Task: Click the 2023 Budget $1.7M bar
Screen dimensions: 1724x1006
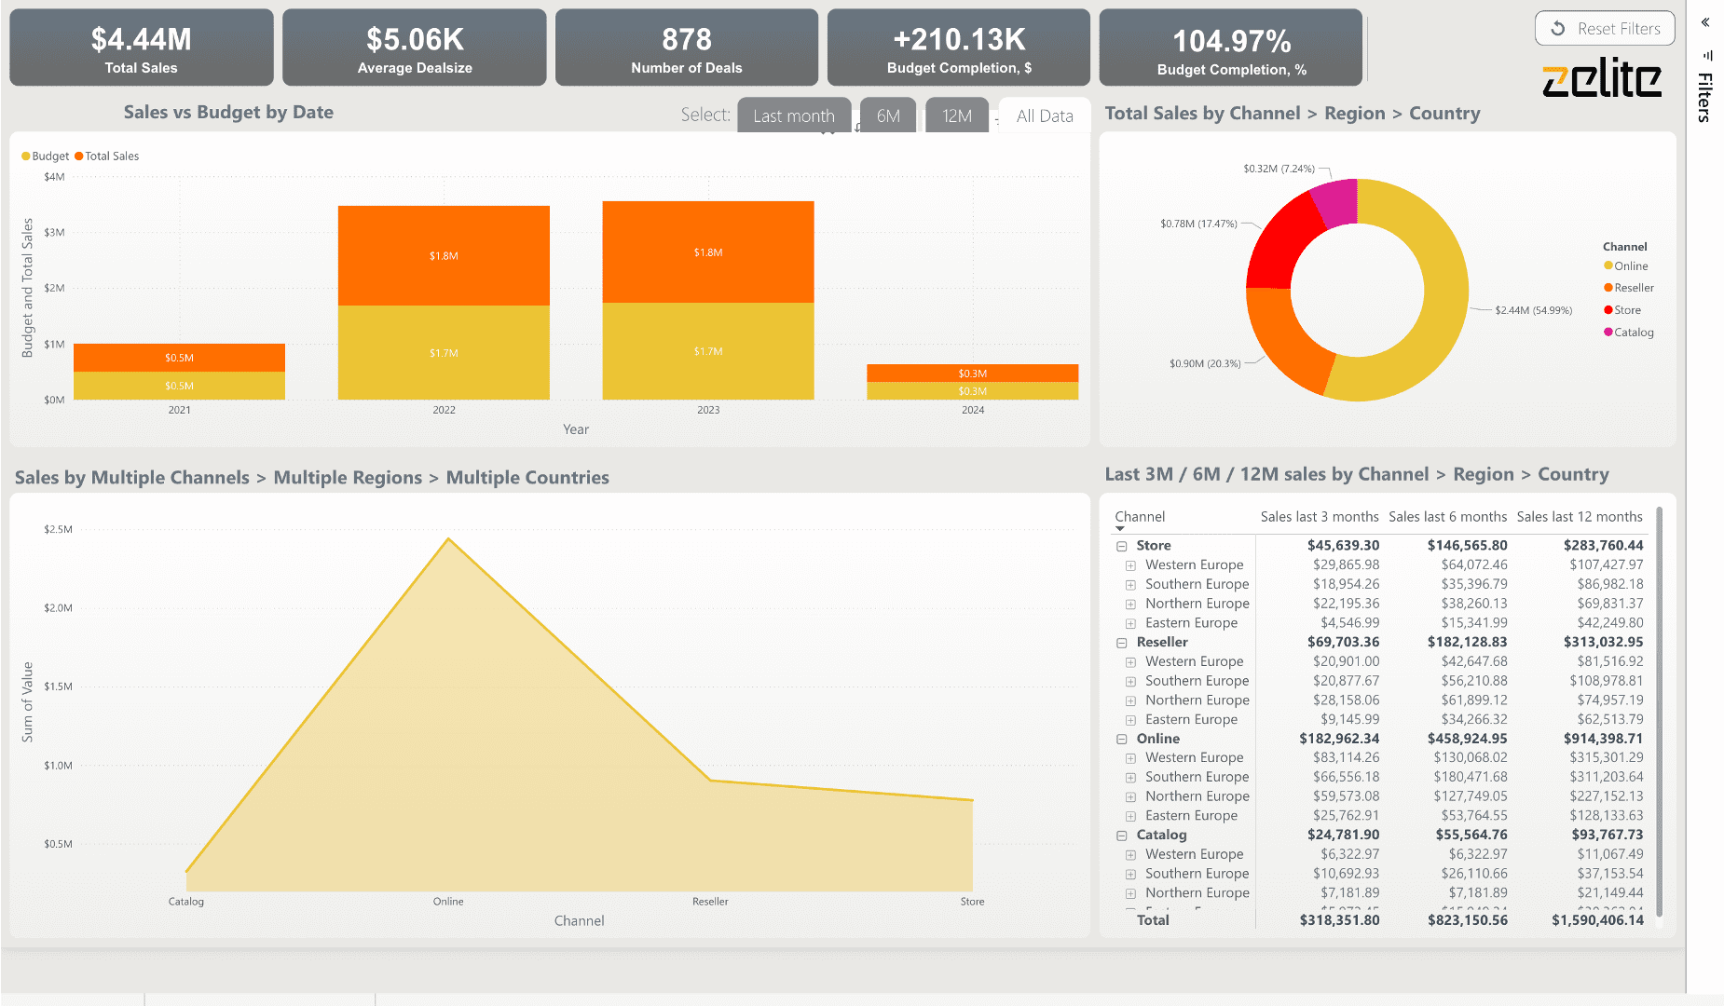Action: 708,351
